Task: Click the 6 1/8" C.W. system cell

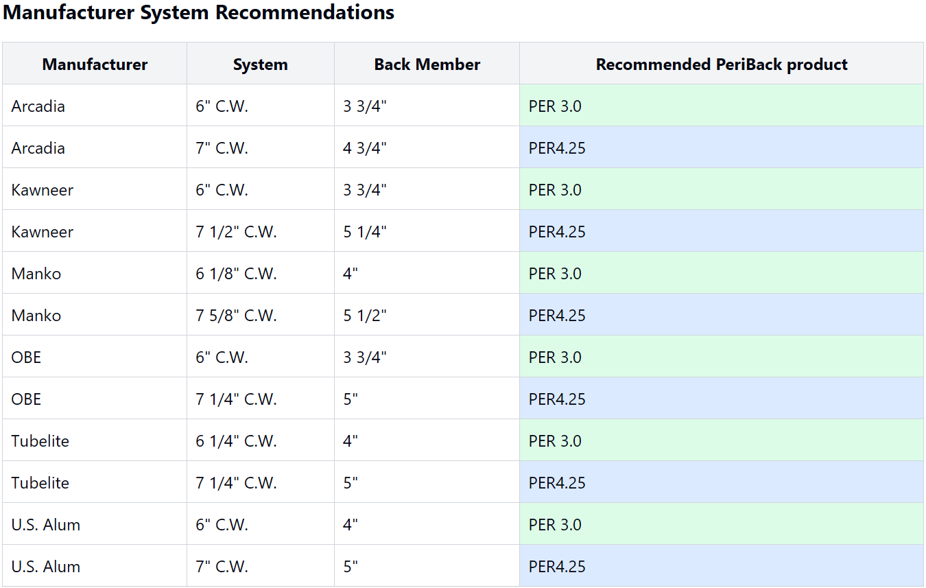Action: (236, 274)
